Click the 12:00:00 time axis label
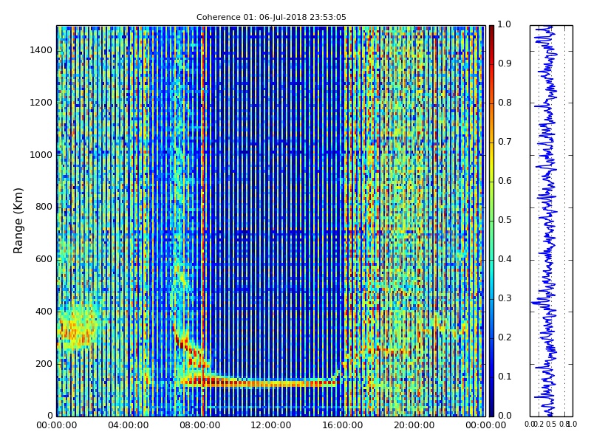Image resolution: width=591 pixels, height=443 pixels. (271, 425)
